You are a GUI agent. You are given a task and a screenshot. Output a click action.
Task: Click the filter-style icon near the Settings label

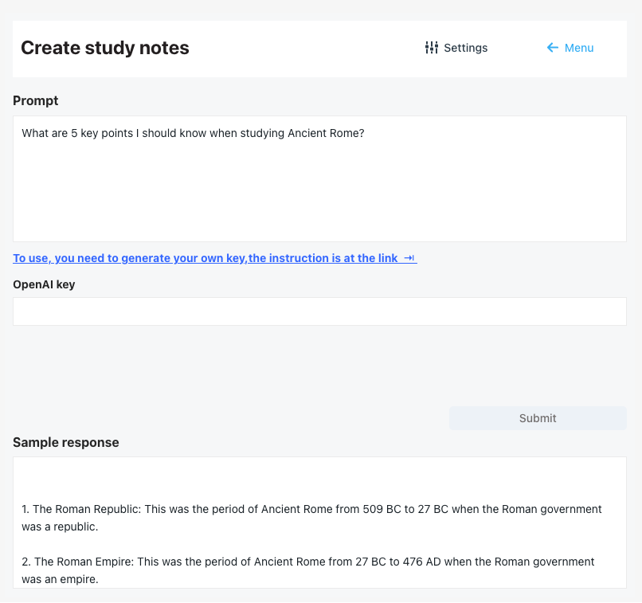pyautogui.click(x=431, y=48)
